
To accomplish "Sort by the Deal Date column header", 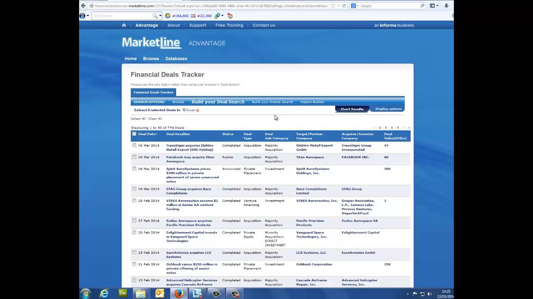I will click(147, 134).
